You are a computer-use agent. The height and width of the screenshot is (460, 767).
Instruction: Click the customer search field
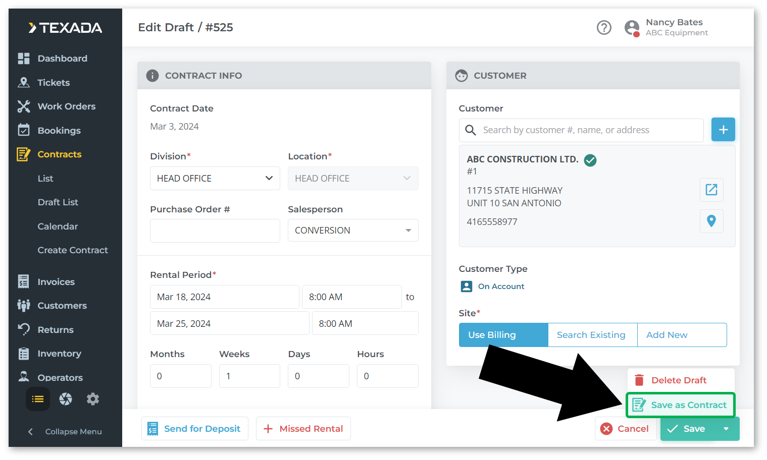click(x=581, y=130)
